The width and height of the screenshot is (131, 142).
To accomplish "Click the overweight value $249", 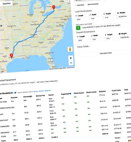I will [27, 125].
